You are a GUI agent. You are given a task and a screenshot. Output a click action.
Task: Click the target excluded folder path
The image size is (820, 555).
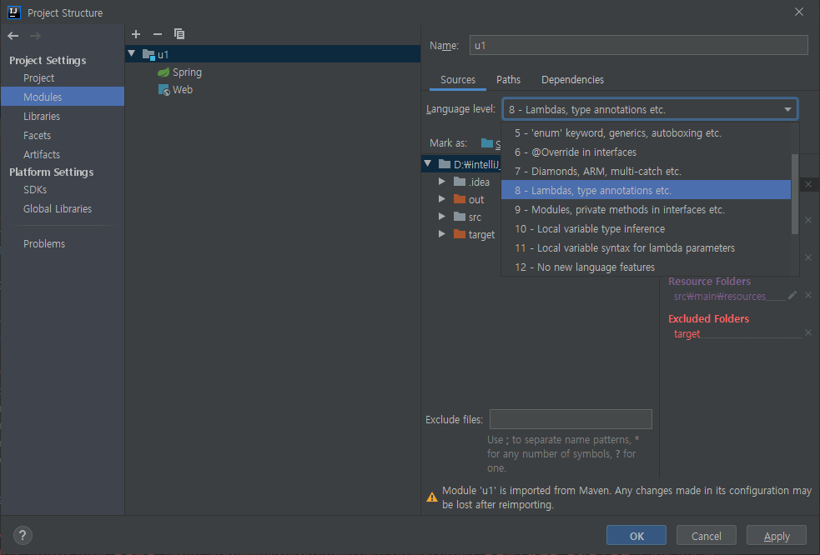coord(687,334)
